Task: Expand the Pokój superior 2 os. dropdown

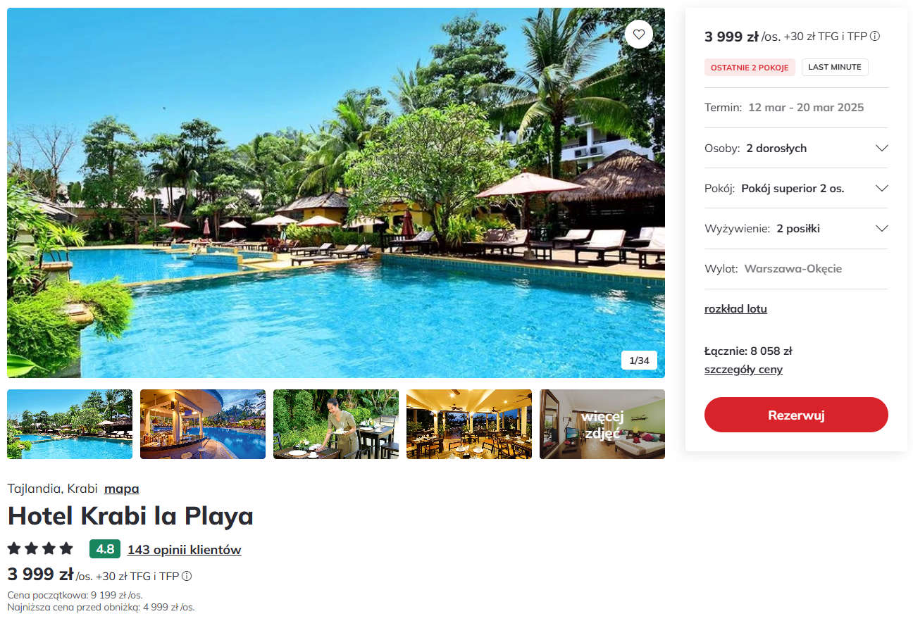Action: pos(796,188)
